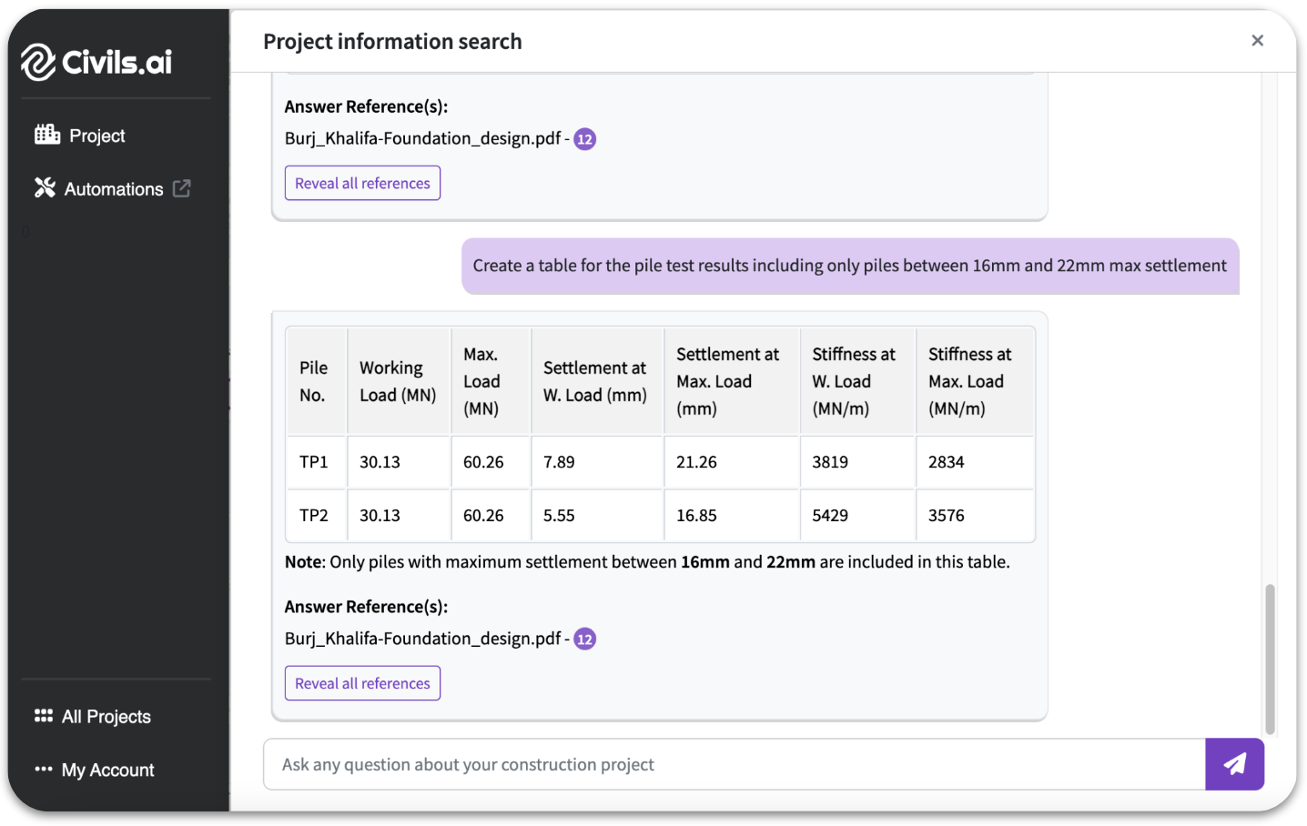The width and height of the screenshot is (1307, 826).
Task: Select the TP2 pile table cell
Action: 314,516
